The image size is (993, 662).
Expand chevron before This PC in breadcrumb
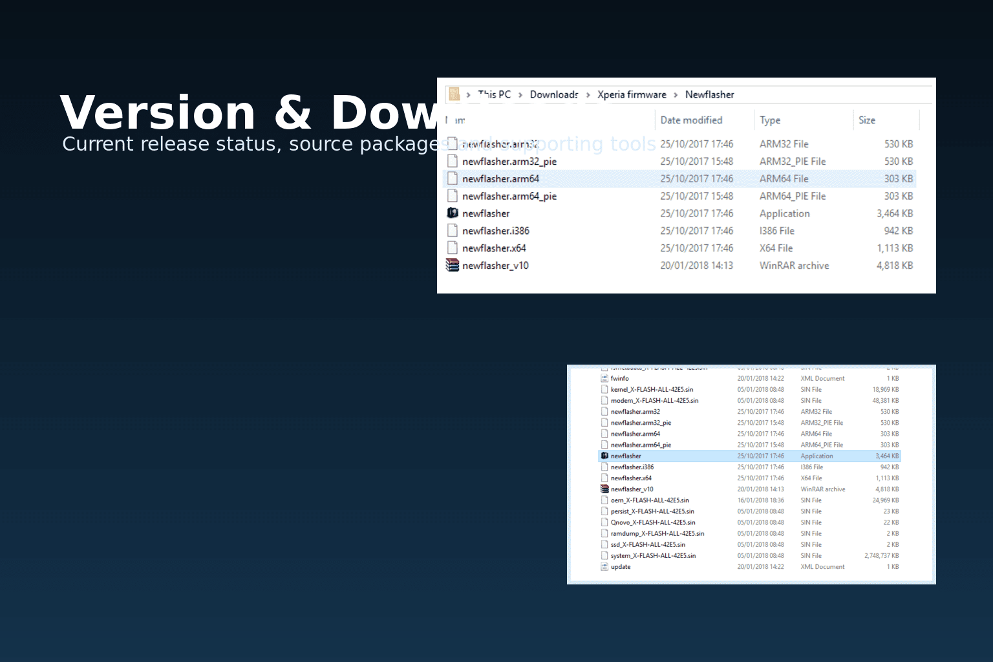point(469,95)
